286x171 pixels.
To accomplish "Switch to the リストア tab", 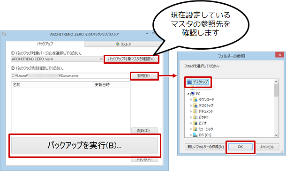I will 124,44.
